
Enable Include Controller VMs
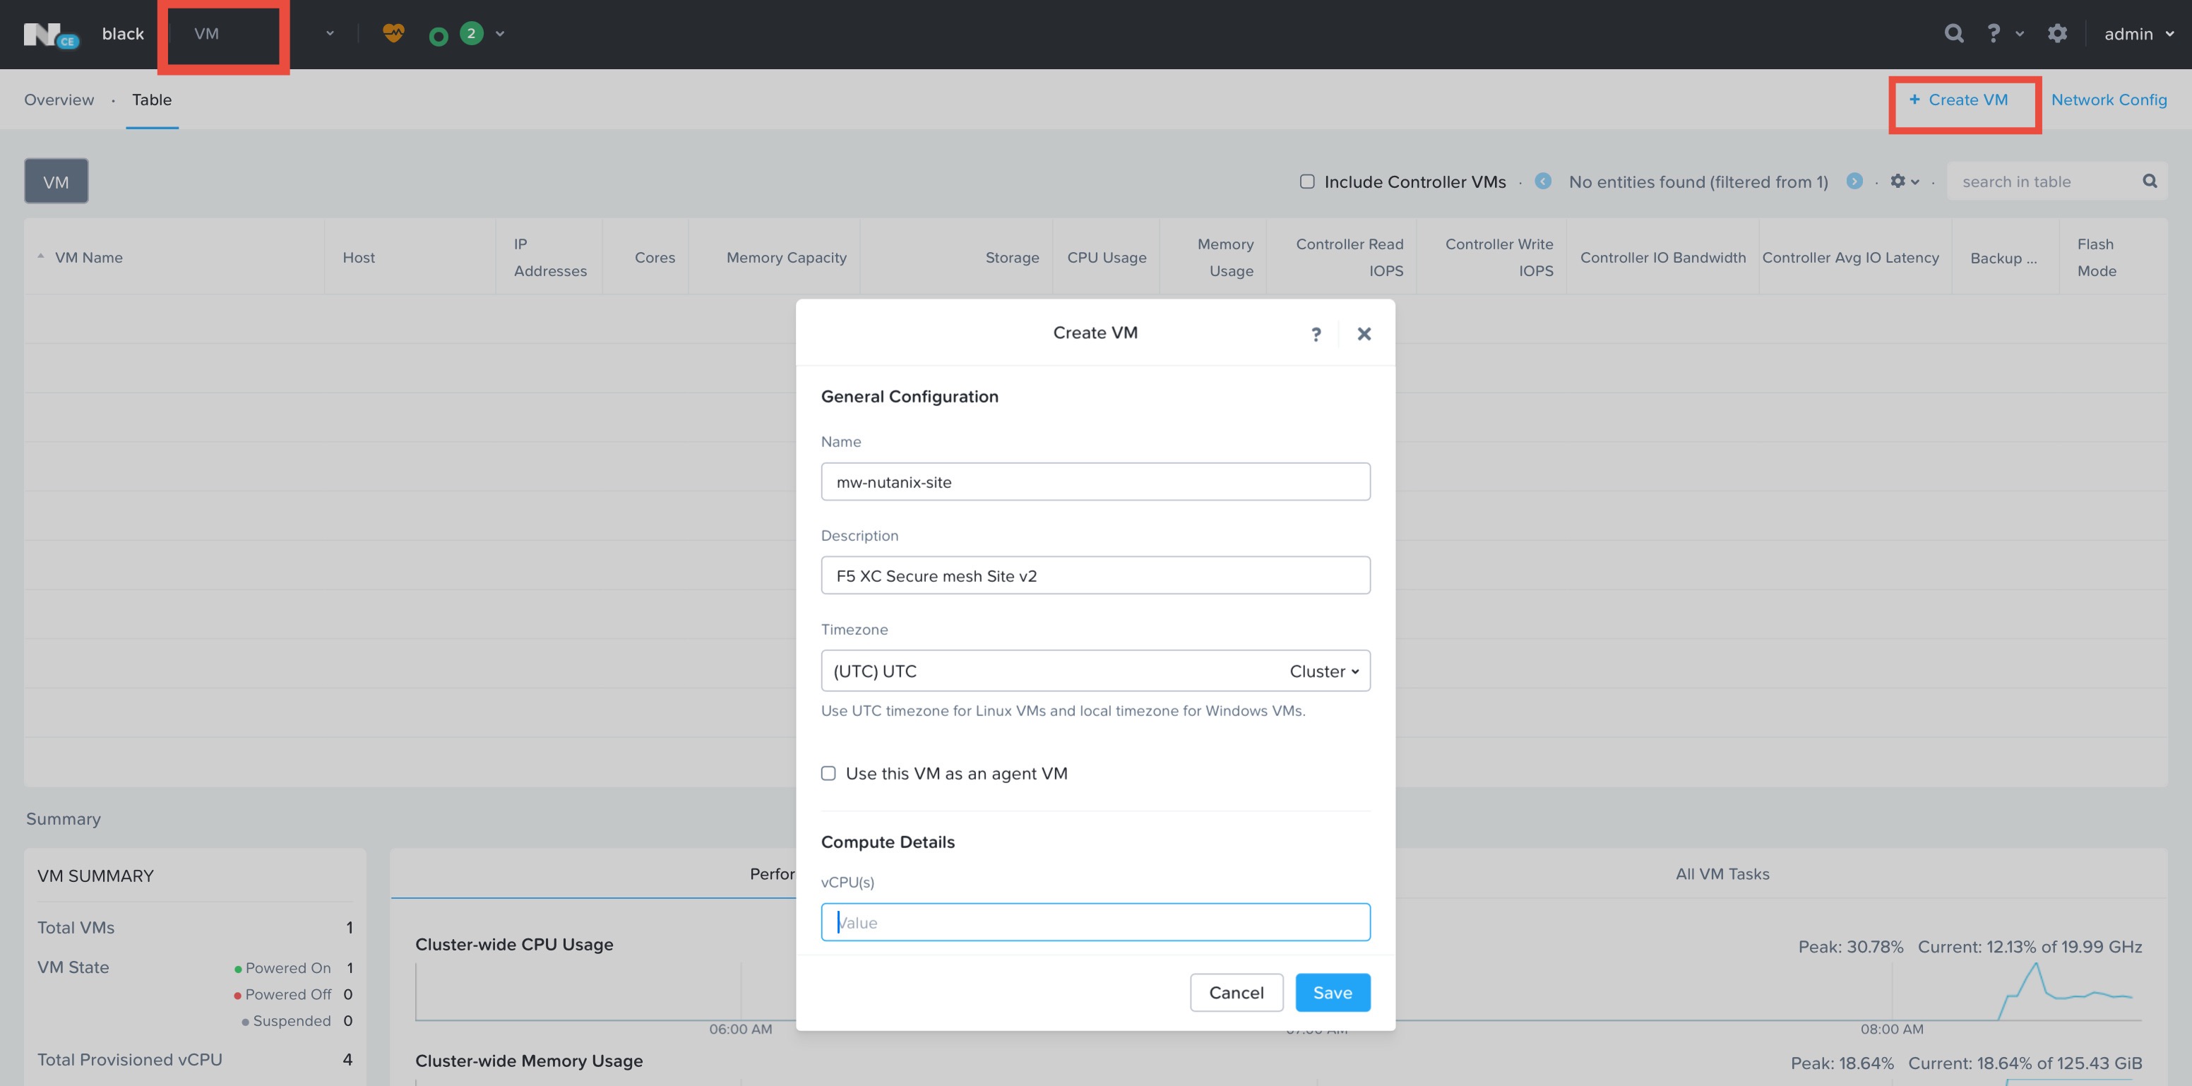click(1308, 181)
